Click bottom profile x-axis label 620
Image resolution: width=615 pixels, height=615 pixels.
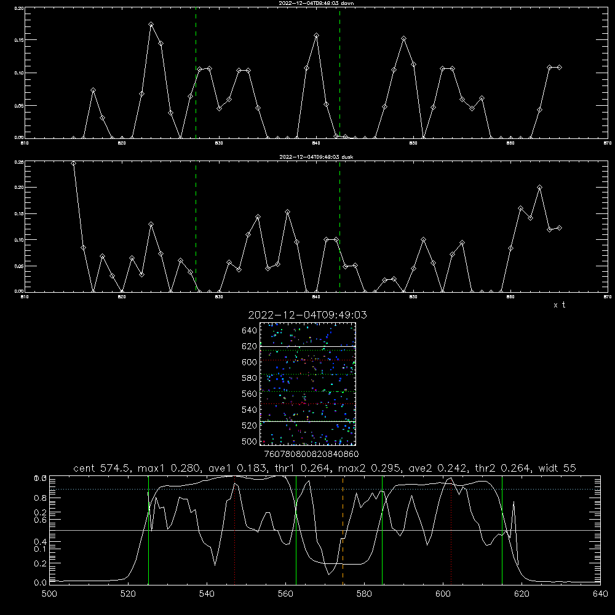point(522,593)
